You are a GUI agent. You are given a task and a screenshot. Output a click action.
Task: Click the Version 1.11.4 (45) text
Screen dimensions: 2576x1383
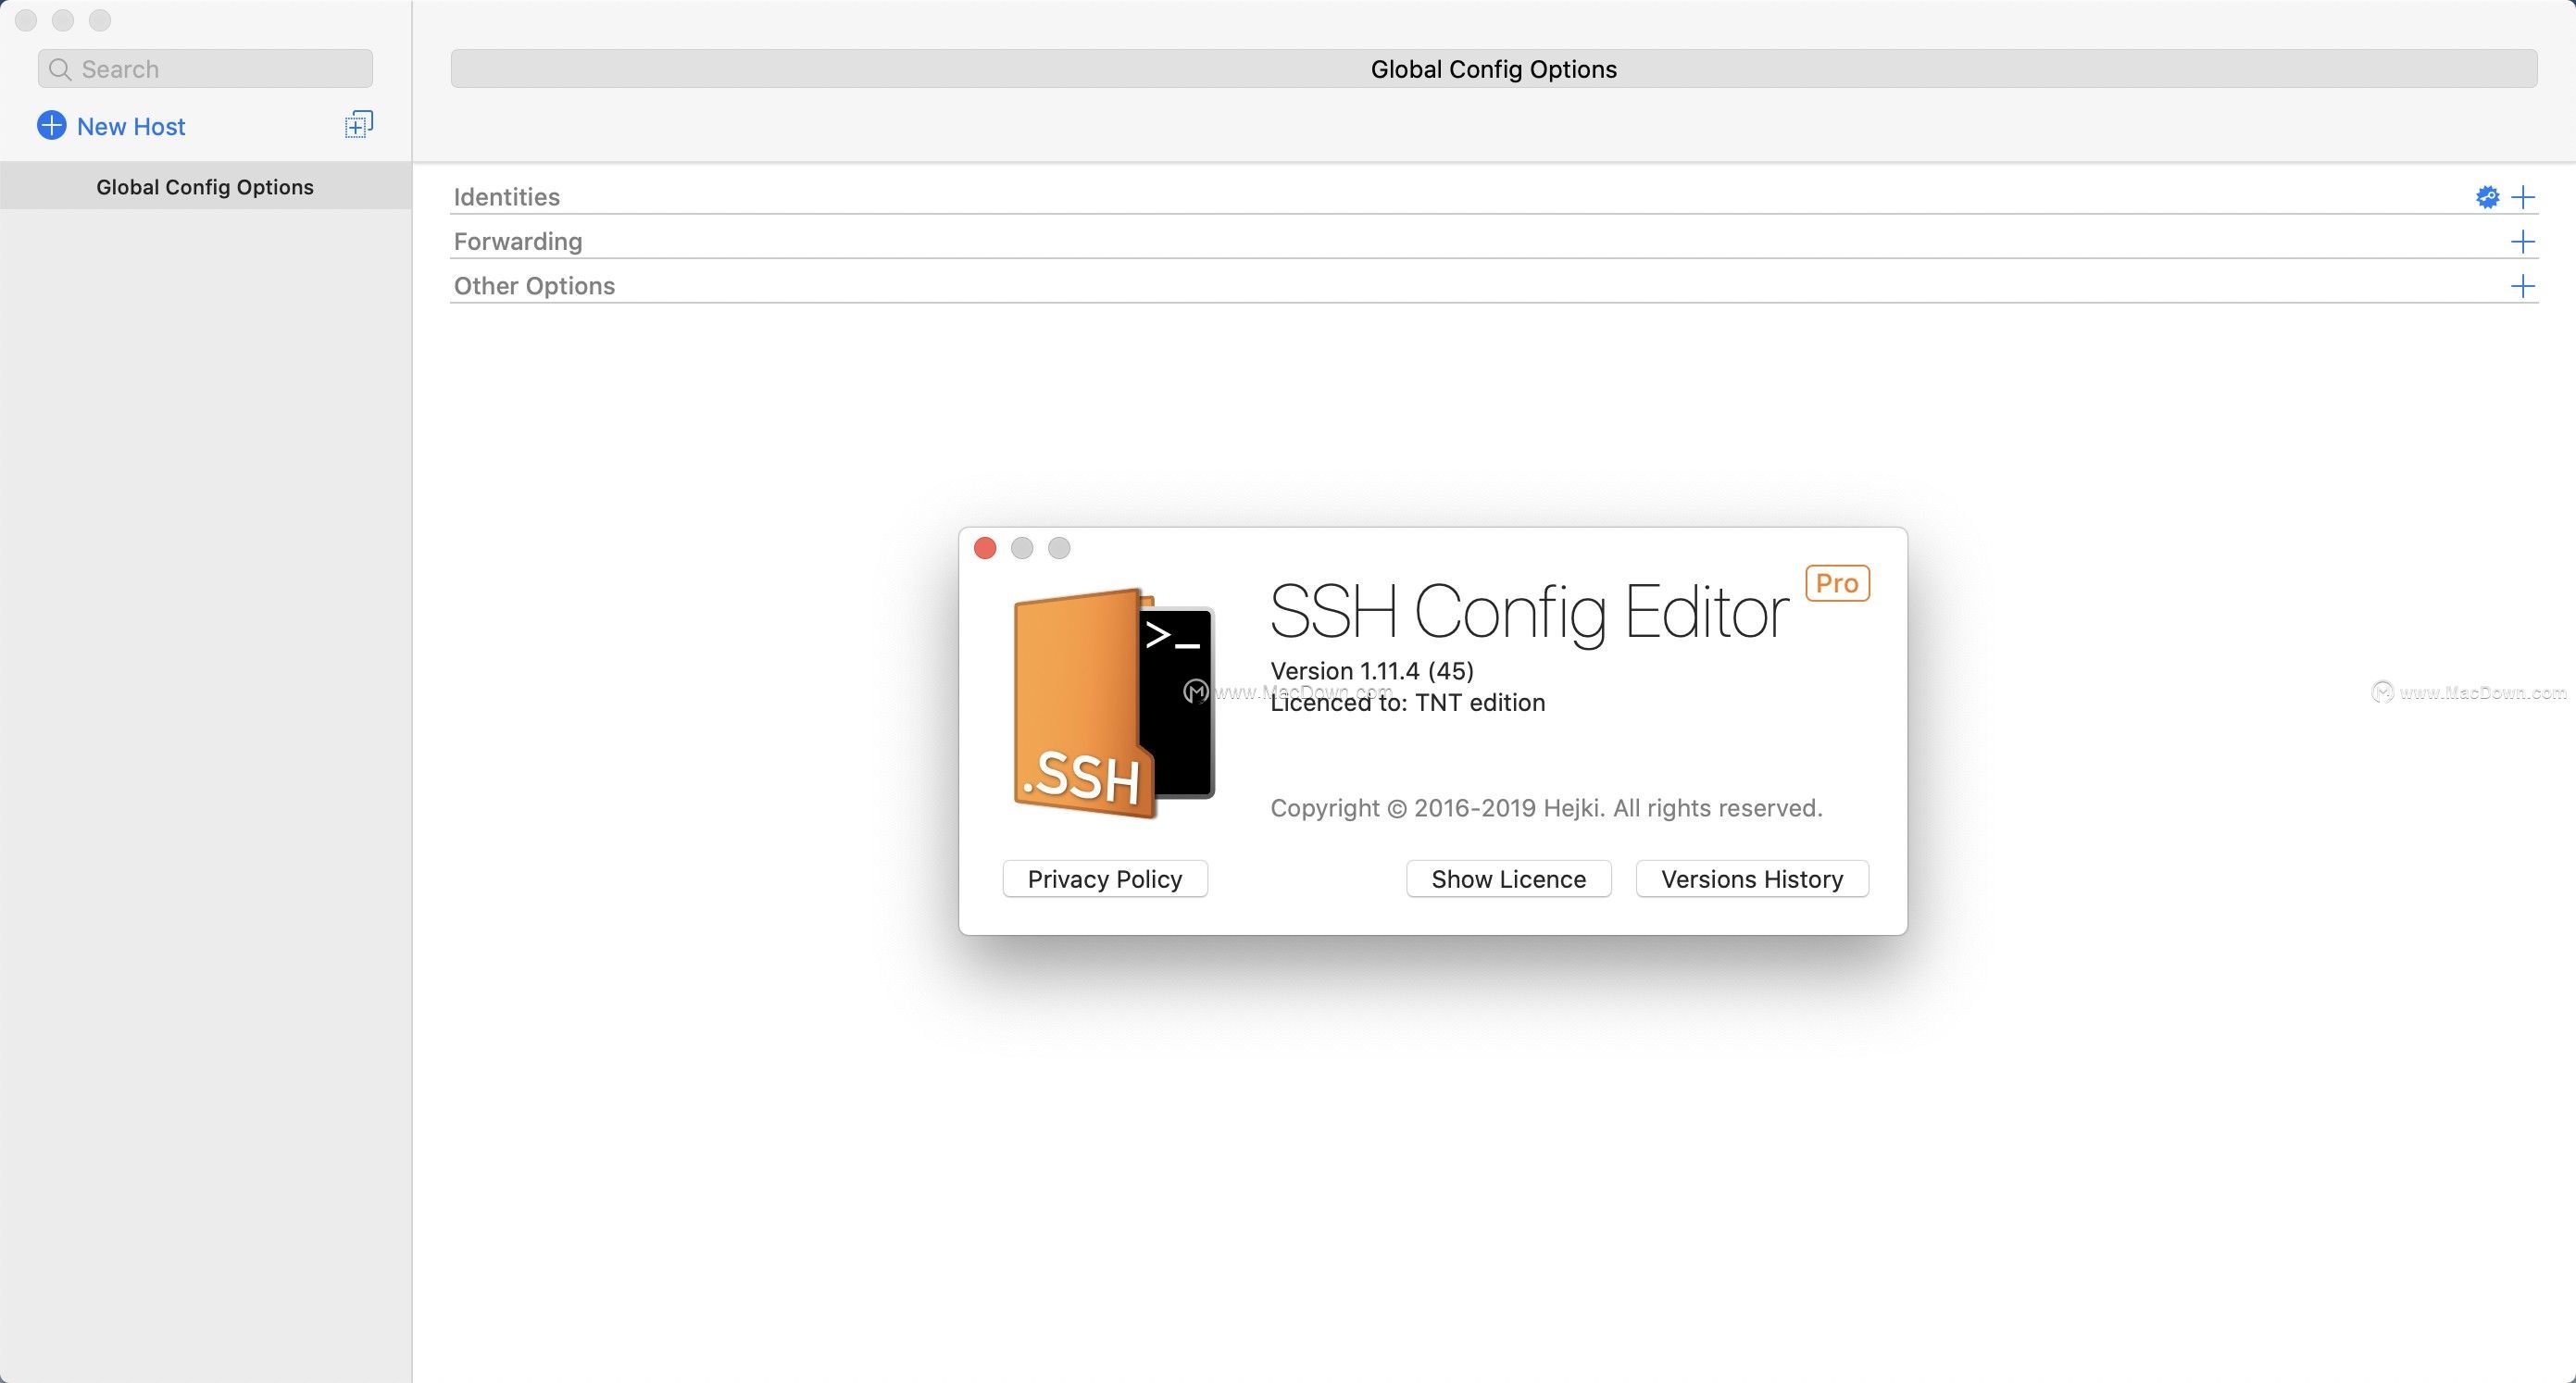1372,671
